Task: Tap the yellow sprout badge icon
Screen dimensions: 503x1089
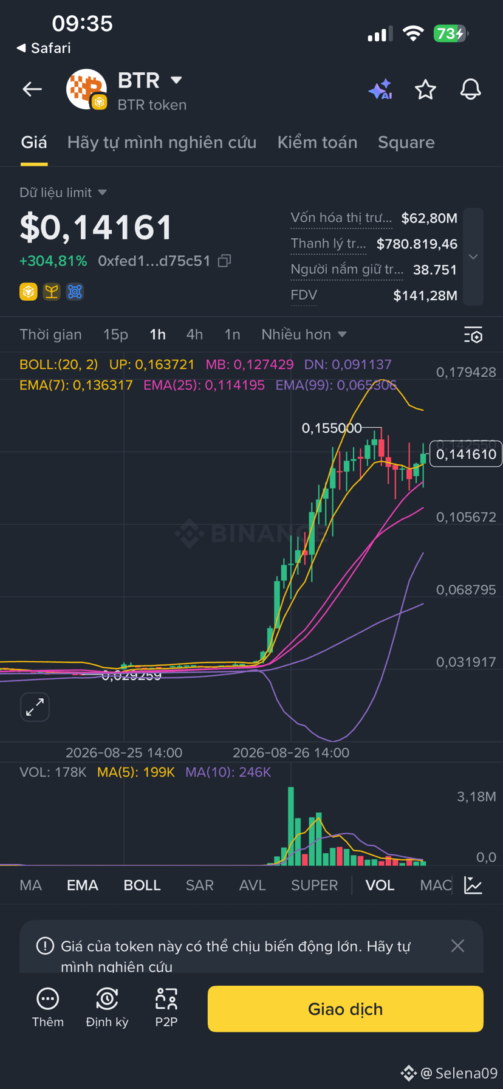Action: coord(52,292)
